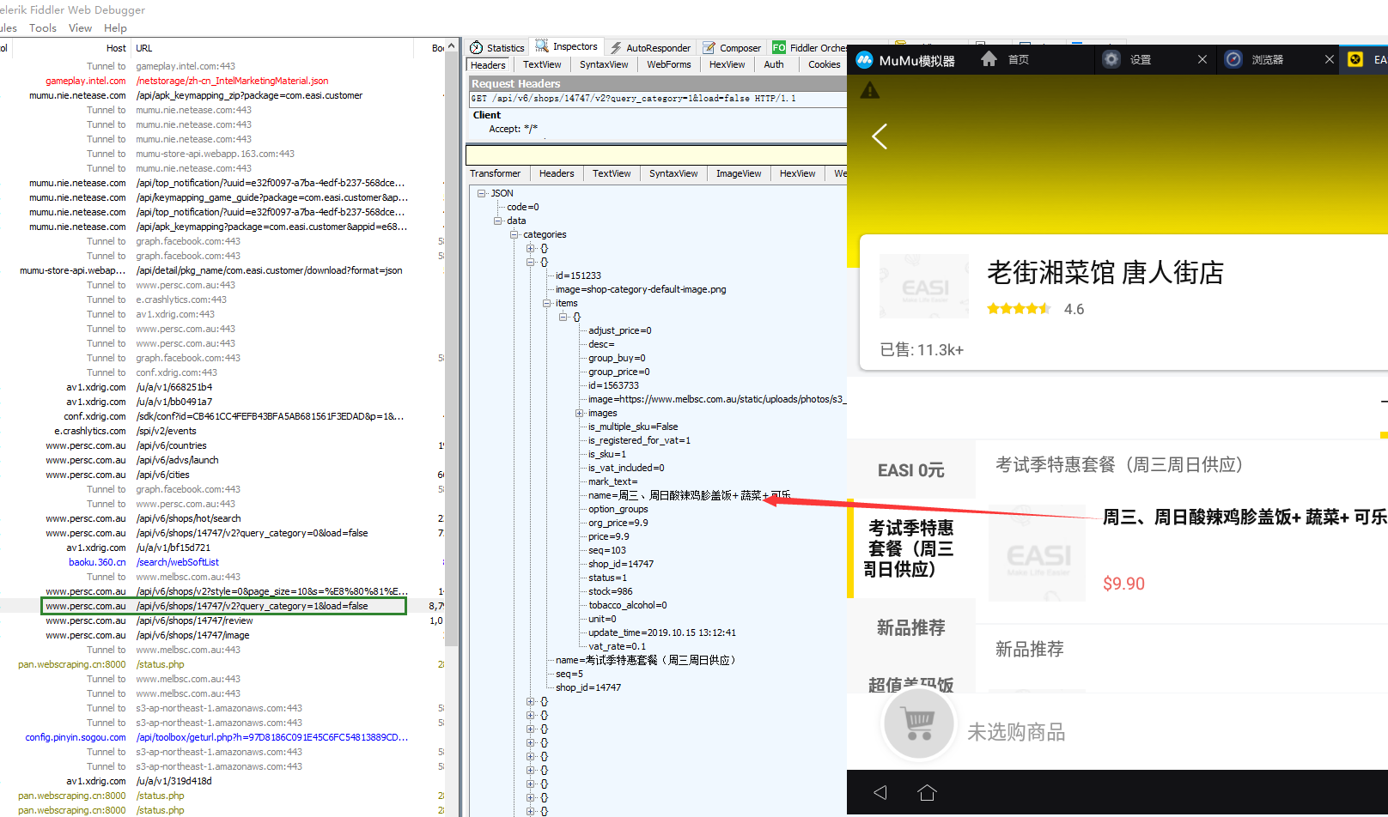Tap the 酸辣鸡胗盖饭 dish image placeholder

(1037, 553)
